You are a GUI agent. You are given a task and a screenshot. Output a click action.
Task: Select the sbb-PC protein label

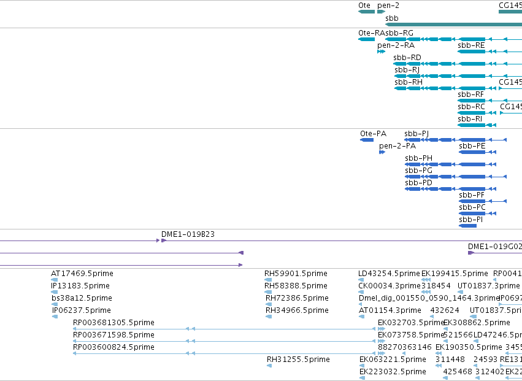(x=472, y=207)
